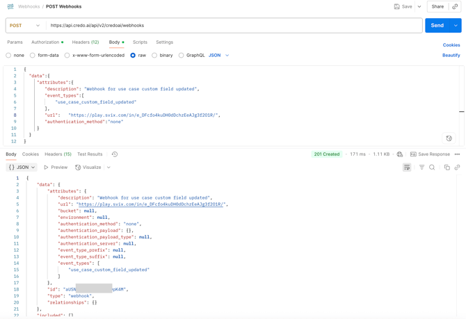
Task: Click "authentication_server" line in response
Action: (97, 243)
